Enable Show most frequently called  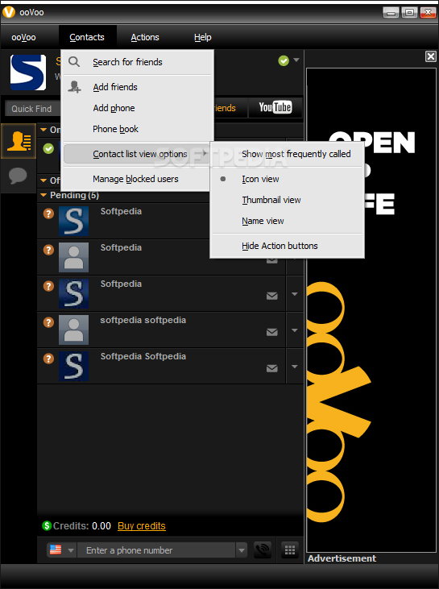point(288,154)
